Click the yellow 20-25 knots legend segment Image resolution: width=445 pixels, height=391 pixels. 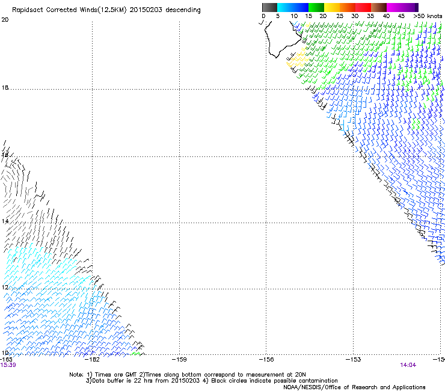[332, 7]
